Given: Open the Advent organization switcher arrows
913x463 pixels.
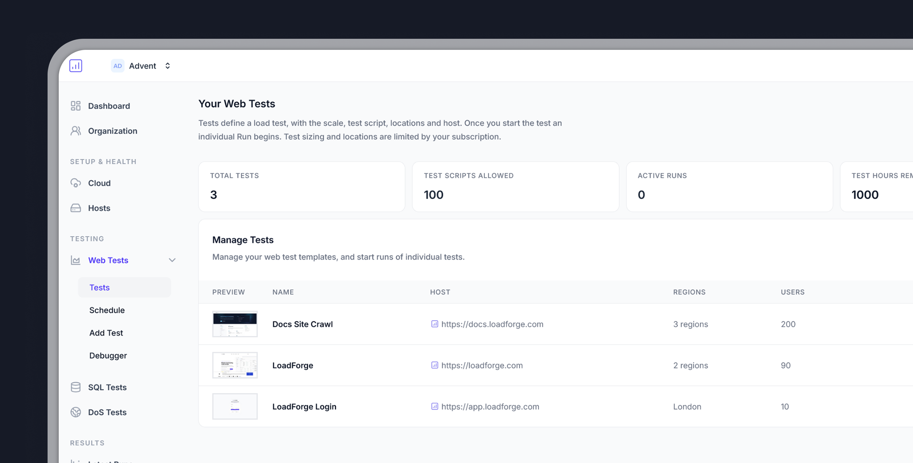Looking at the screenshot, I should click(167, 66).
